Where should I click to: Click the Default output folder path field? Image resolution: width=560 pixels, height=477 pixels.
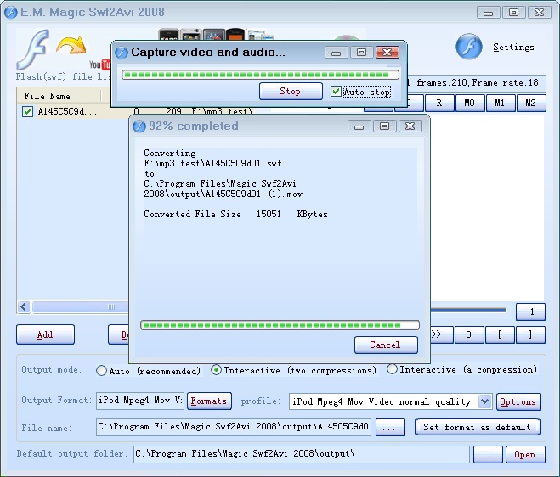click(x=301, y=454)
